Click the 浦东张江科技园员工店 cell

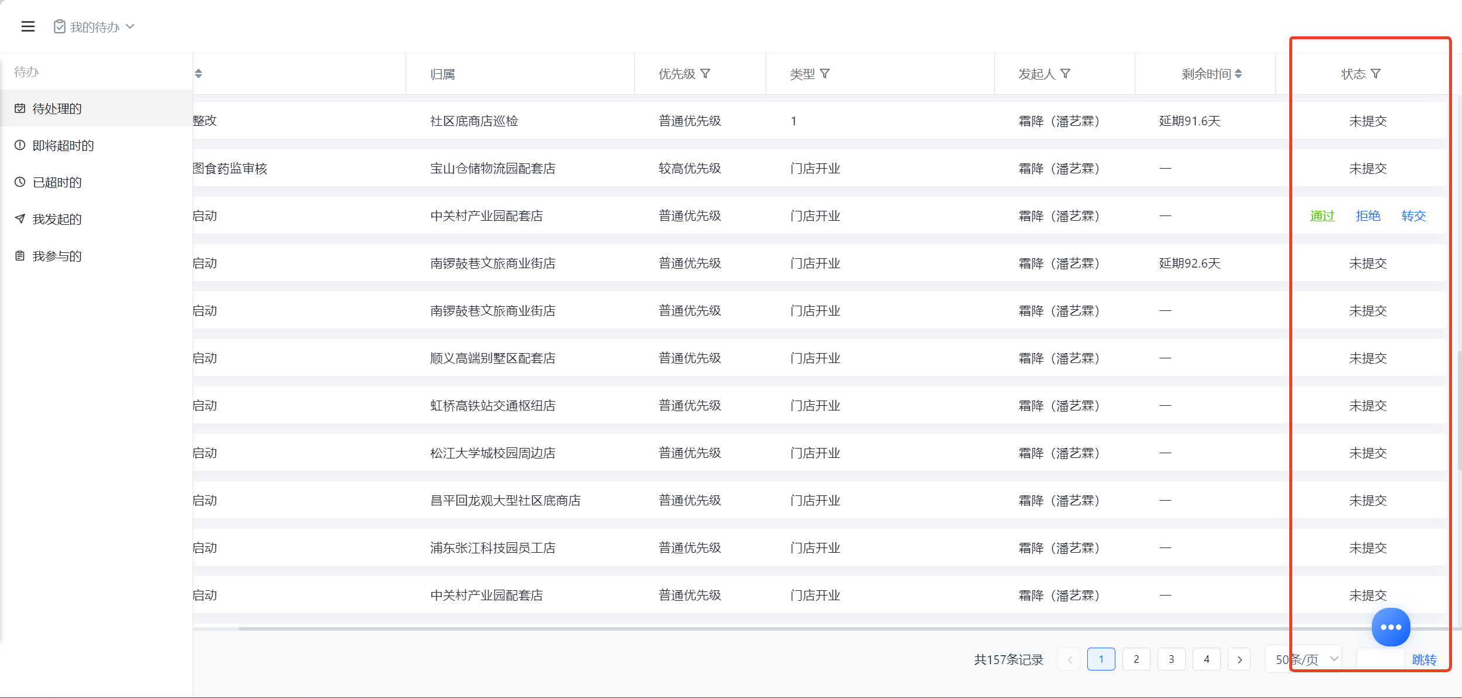coord(493,548)
